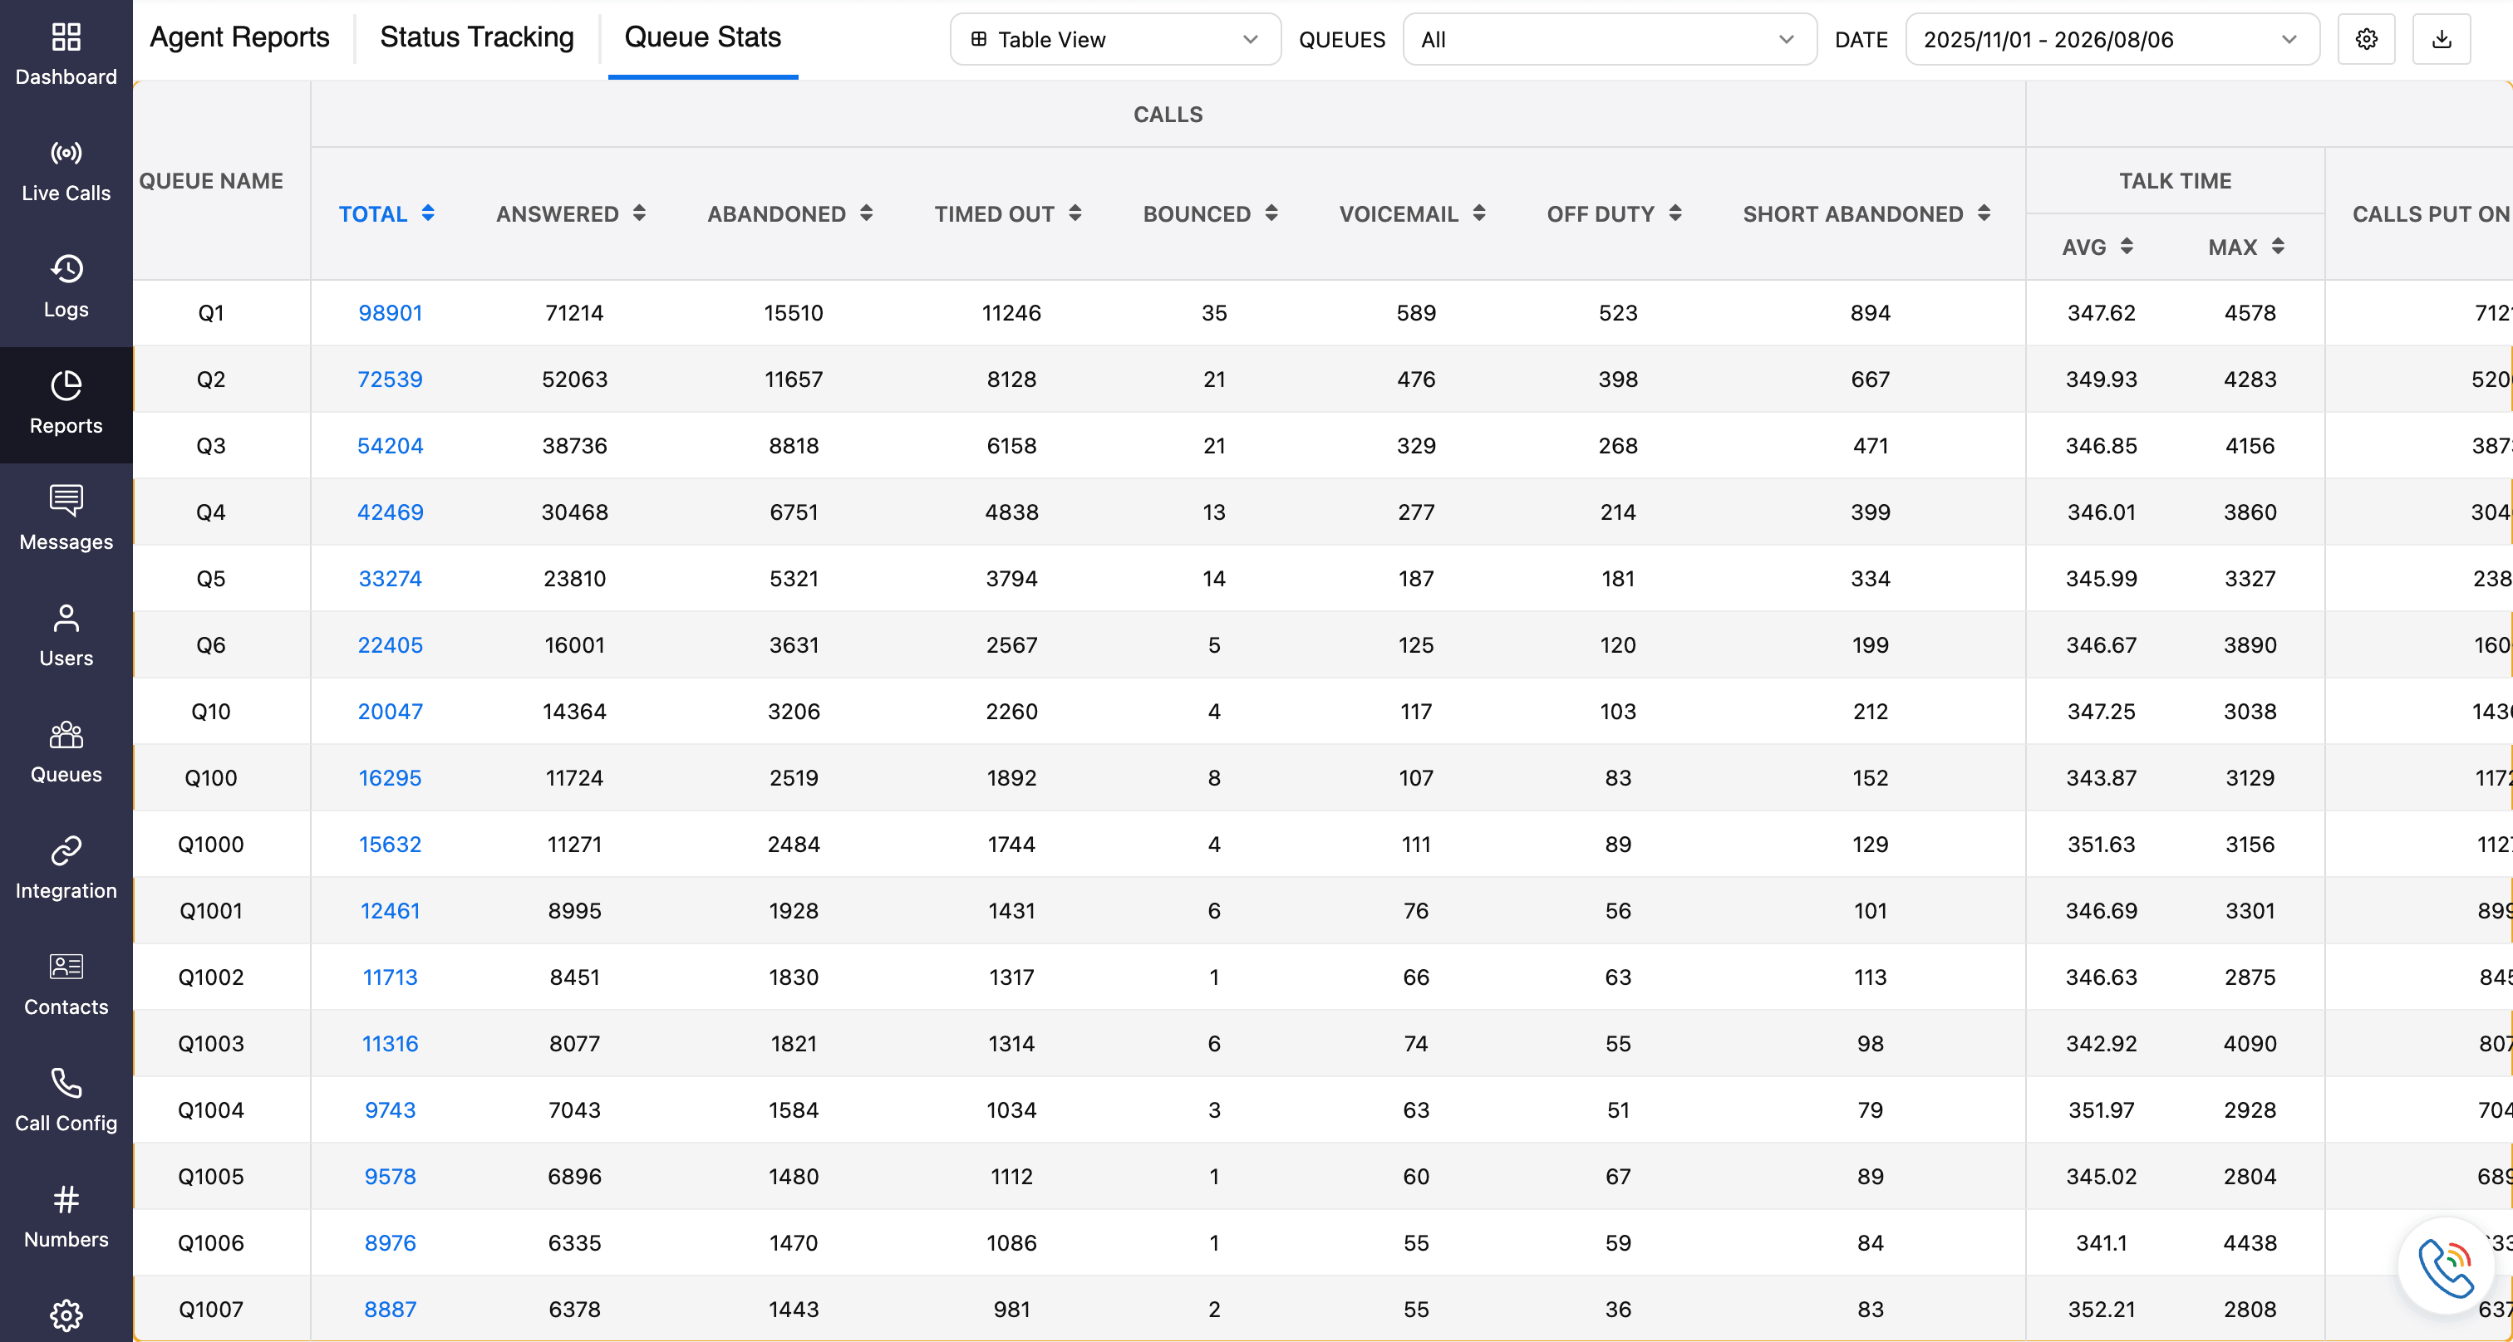Open the Dashboard sidebar icon
Image resolution: width=2513 pixels, height=1342 pixels.
[x=66, y=37]
